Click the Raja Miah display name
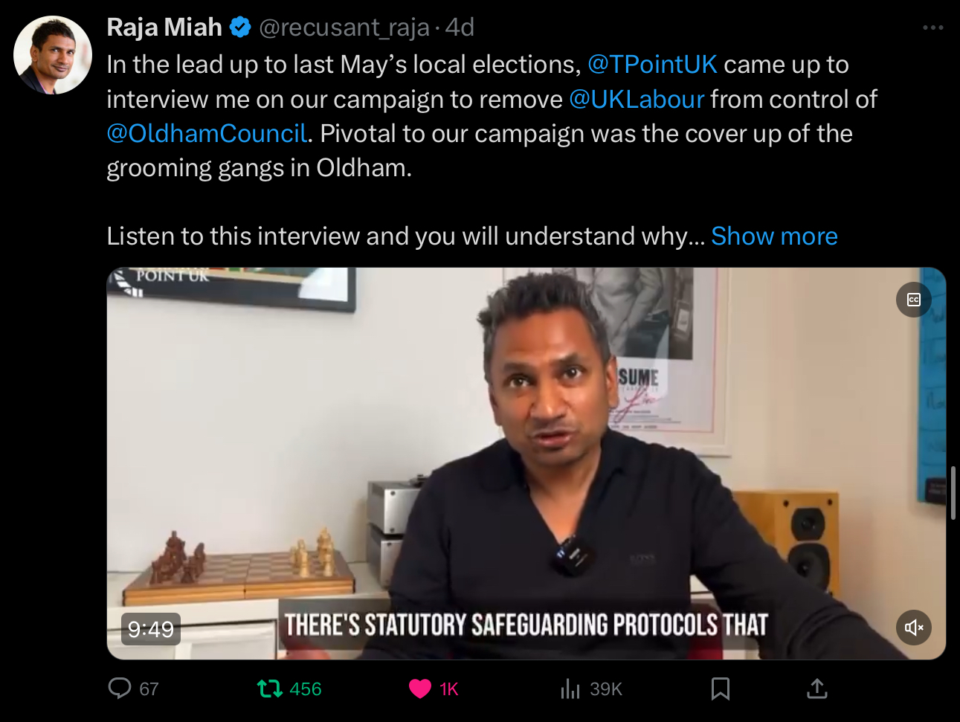960x722 pixels. (164, 28)
